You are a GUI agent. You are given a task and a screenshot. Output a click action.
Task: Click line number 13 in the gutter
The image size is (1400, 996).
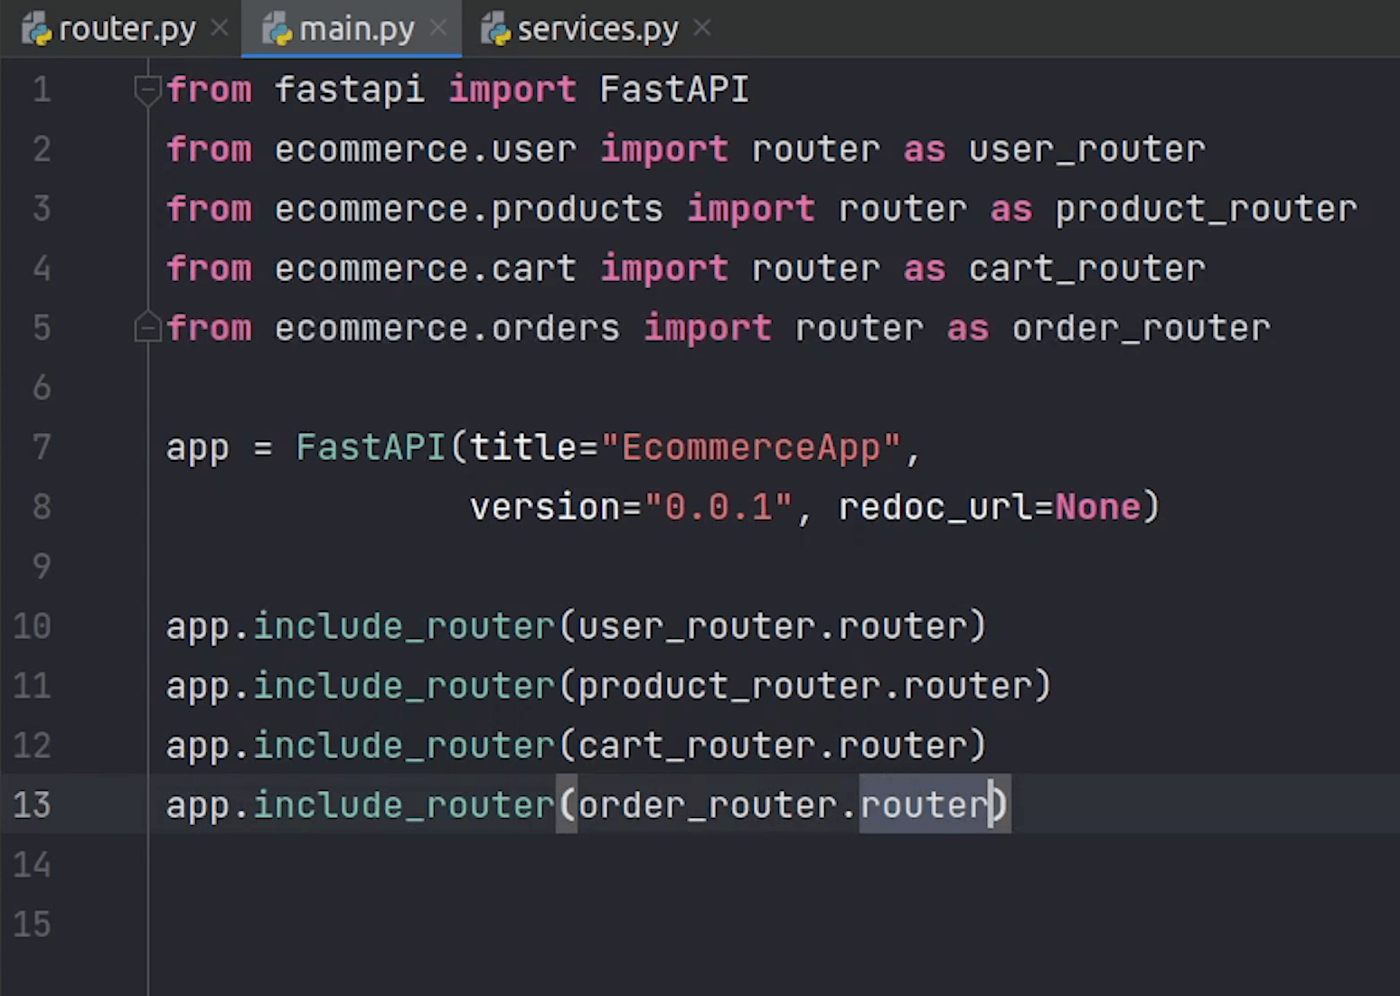pos(33,804)
